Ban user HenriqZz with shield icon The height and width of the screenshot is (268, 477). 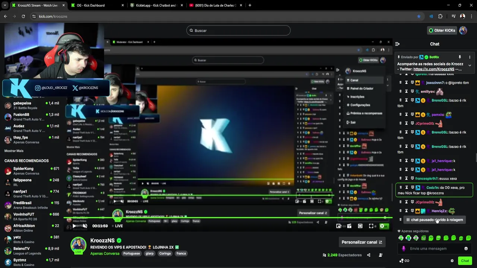(412, 211)
